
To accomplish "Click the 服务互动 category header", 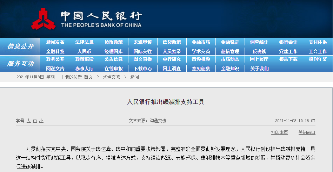I will (20, 64).
